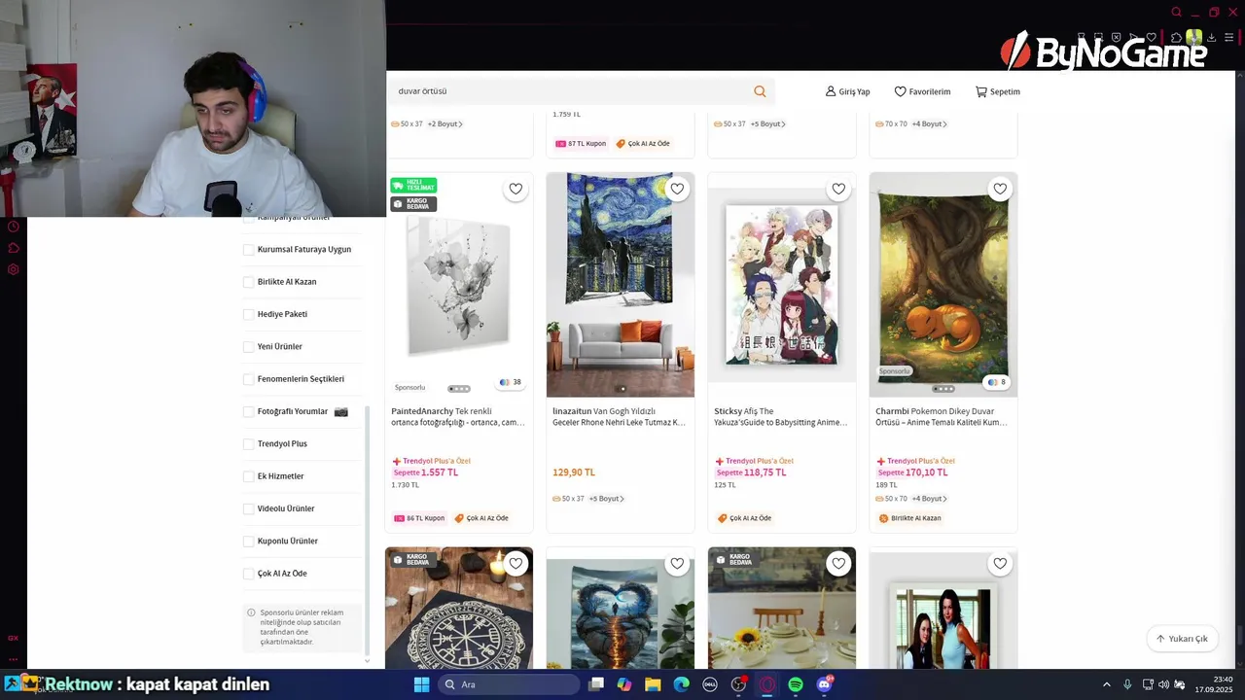Open the snapshot tool icon
Image resolution: width=1245 pixels, height=700 pixels.
point(1098,37)
